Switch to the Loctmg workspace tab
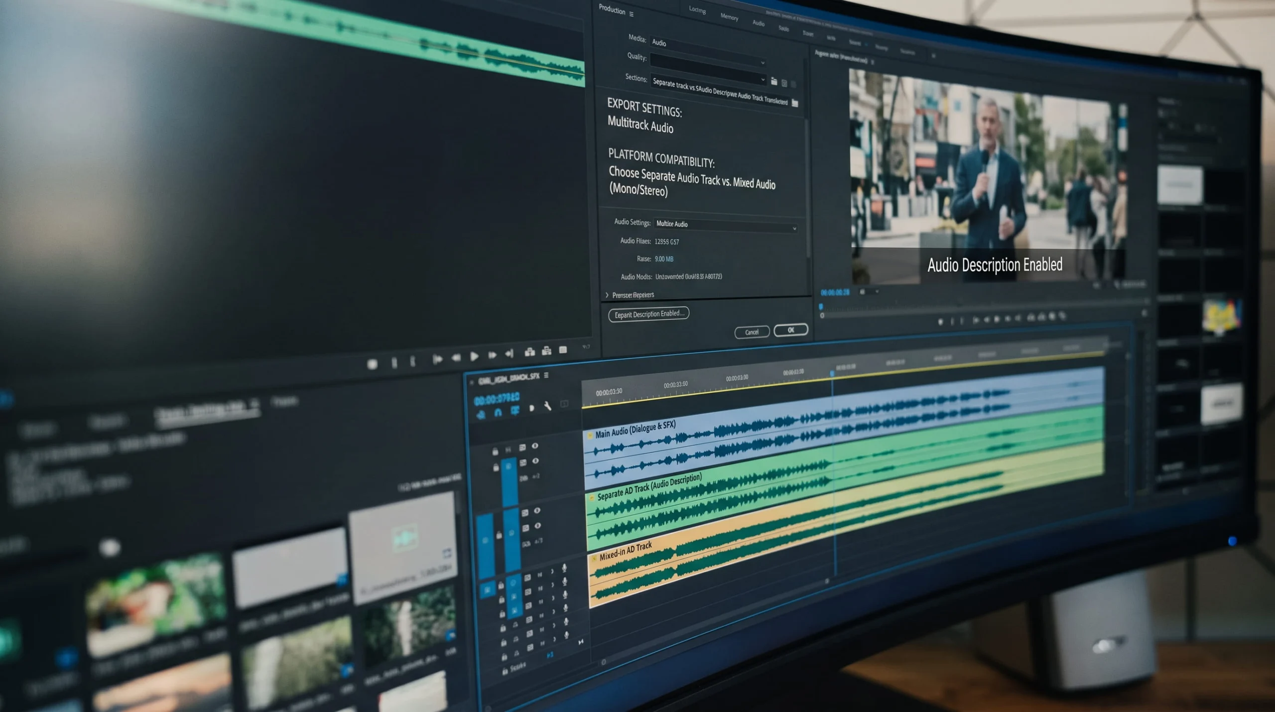This screenshot has width=1275, height=712. [697, 9]
